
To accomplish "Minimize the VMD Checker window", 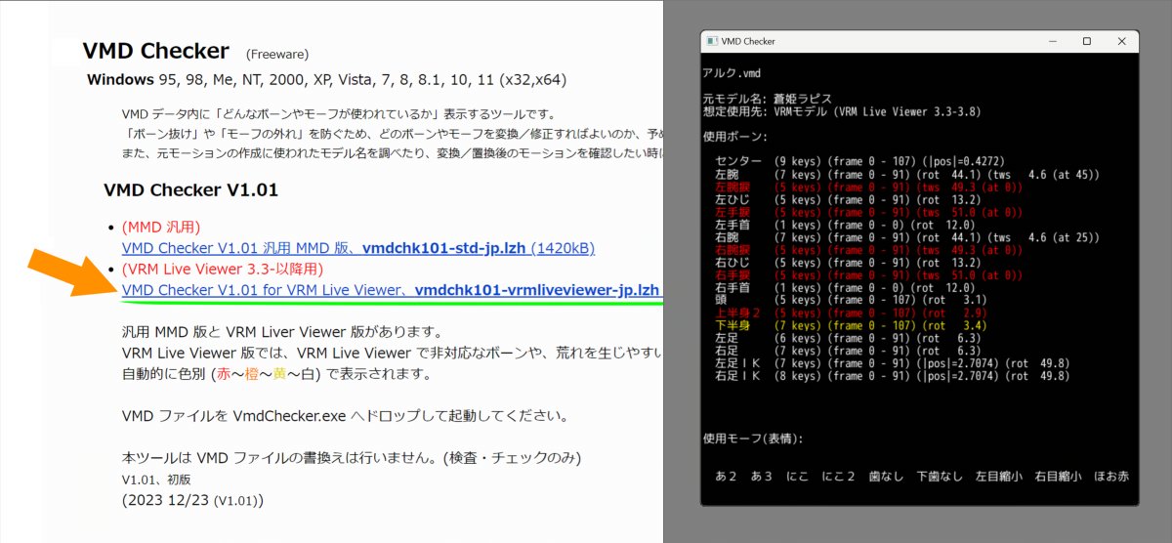I will coord(1054,41).
